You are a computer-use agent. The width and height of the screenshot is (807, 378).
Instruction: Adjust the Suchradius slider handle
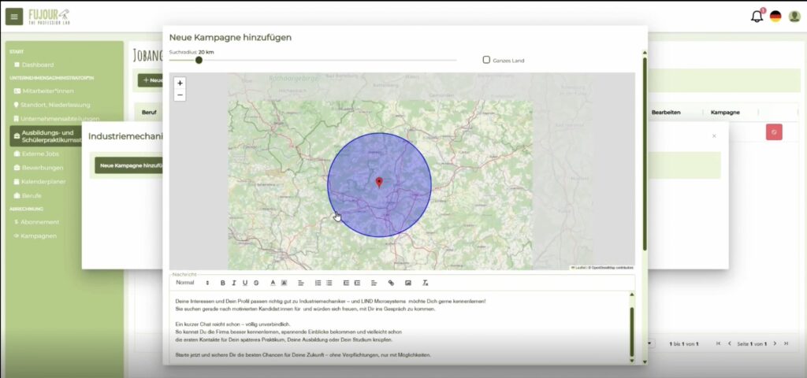(x=199, y=60)
